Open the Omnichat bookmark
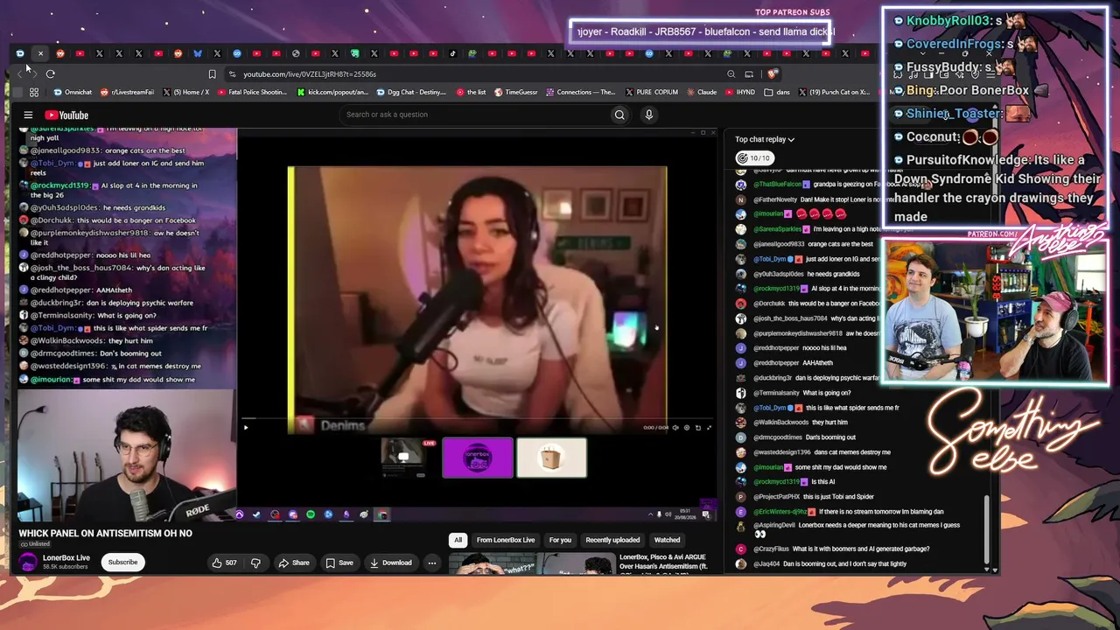The width and height of the screenshot is (1120, 630). click(73, 92)
